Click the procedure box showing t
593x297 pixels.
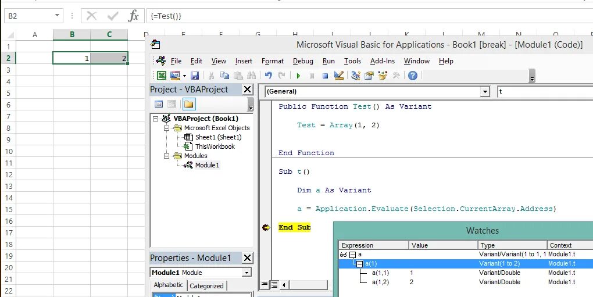point(545,91)
